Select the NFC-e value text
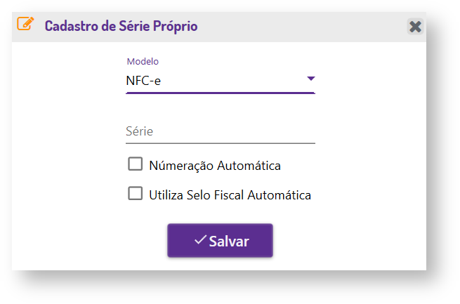The image size is (460, 304). pyautogui.click(x=143, y=81)
